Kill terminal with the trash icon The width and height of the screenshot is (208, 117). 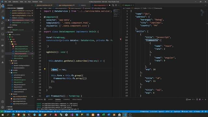(200, 99)
